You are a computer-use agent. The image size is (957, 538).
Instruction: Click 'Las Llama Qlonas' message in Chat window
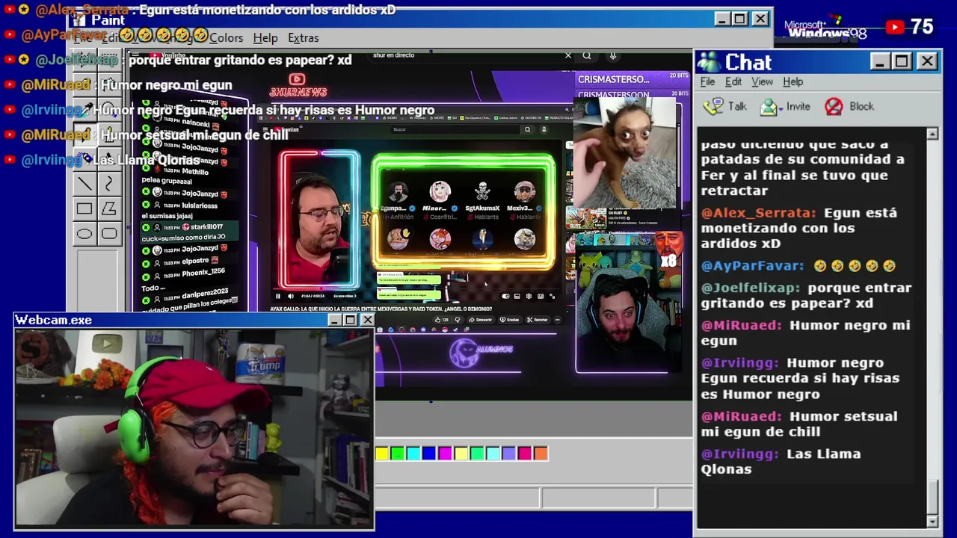(x=781, y=461)
